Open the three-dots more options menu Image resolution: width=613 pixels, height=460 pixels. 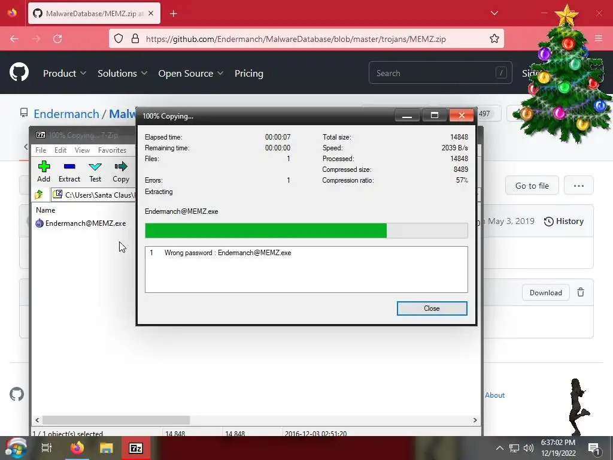(x=579, y=186)
